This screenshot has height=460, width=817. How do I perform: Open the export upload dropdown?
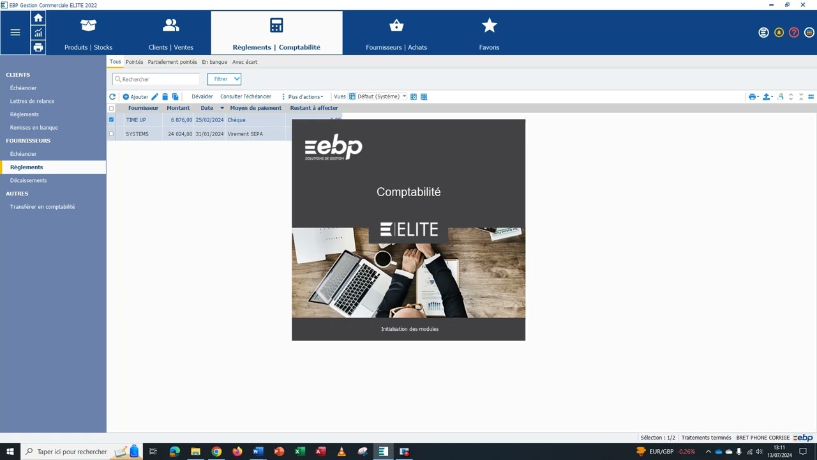click(x=768, y=97)
